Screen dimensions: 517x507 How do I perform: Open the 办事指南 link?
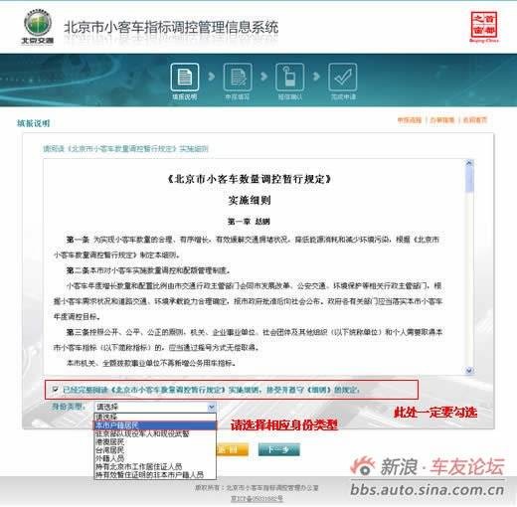[442, 120]
